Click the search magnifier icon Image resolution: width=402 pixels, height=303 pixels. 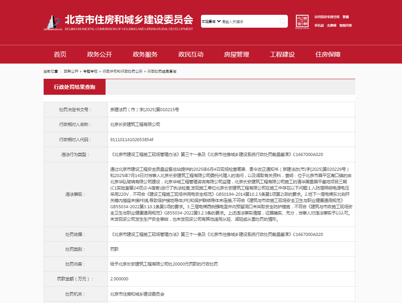pyautogui.click(x=282, y=21)
